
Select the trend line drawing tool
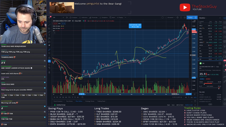[x=49, y=25]
